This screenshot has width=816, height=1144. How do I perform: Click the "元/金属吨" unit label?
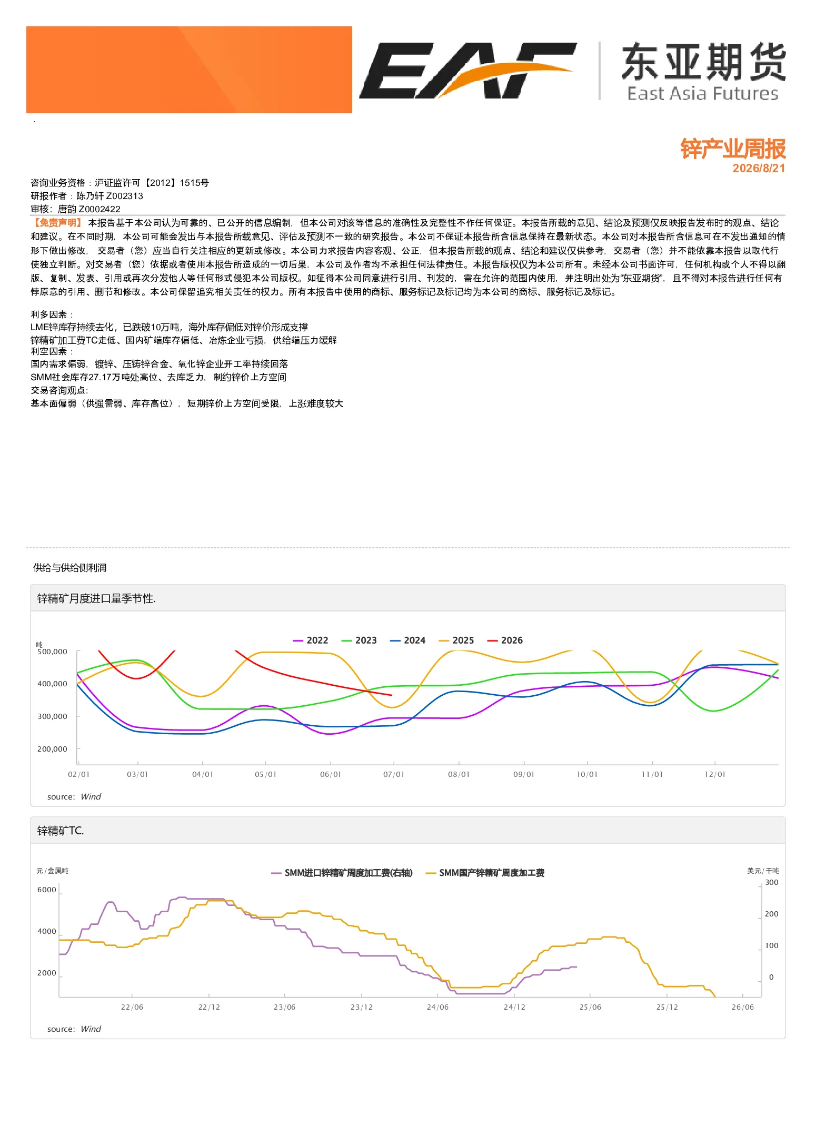53,871
